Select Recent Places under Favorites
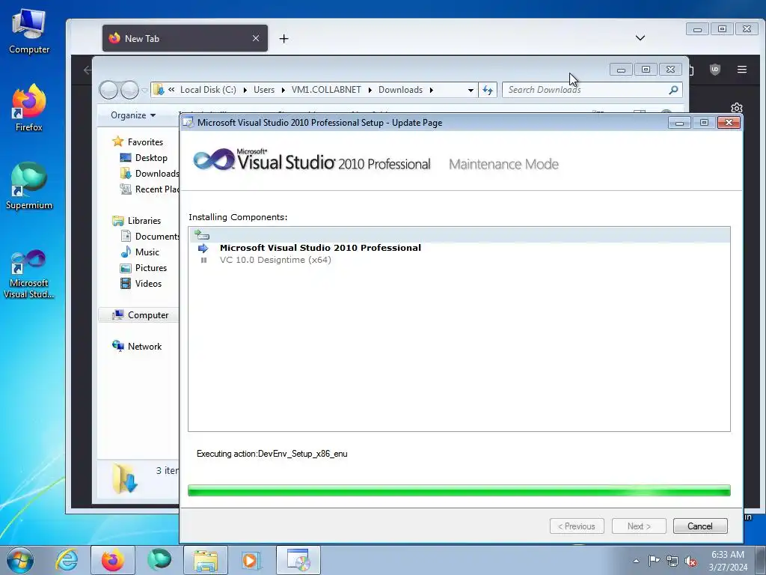Viewport: 766px width, 575px height. (150, 189)
